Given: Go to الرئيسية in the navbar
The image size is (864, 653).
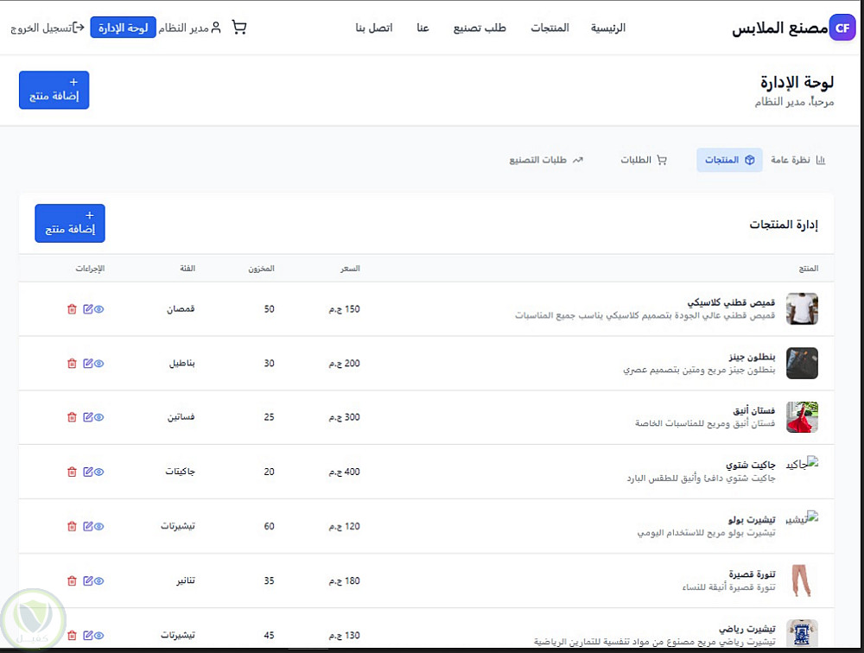Looking at the screenshot, I should coord(607,28).
